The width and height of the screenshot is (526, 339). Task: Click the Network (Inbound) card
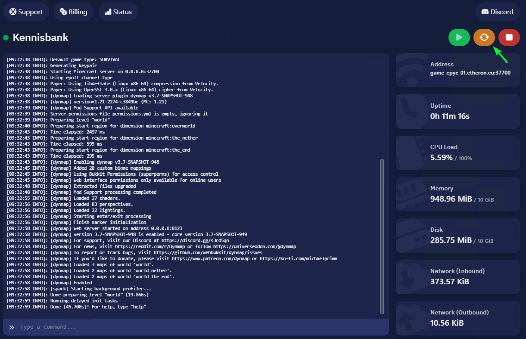pyautogui.click(x=458, y=277)
